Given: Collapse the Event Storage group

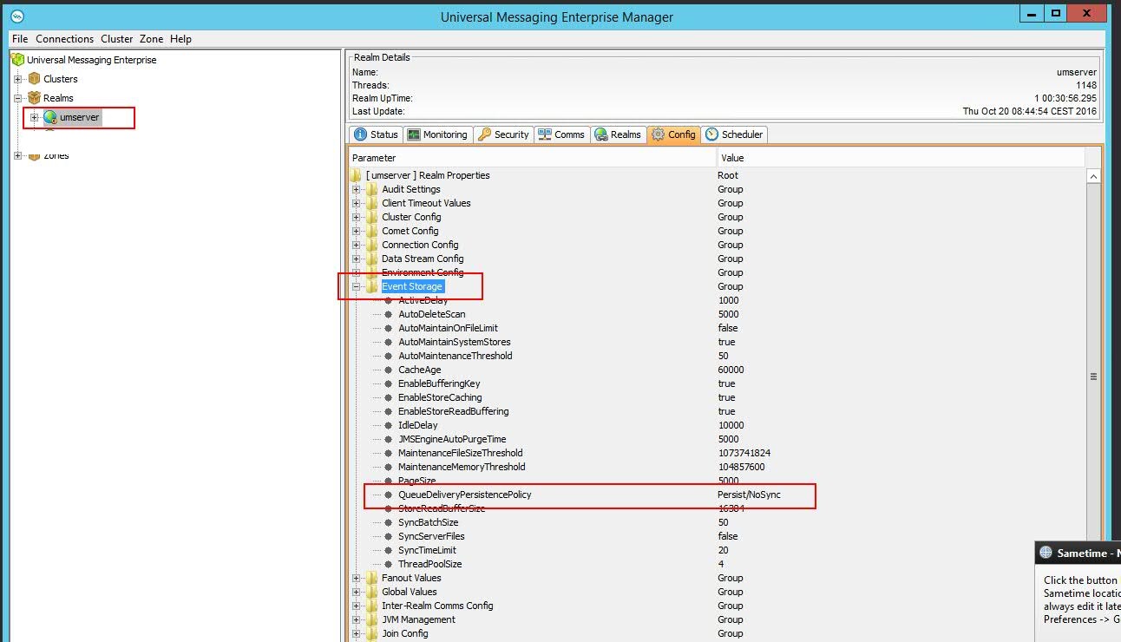Looking at the screenshot, I should pyautogui.click(x=356, y=286).
